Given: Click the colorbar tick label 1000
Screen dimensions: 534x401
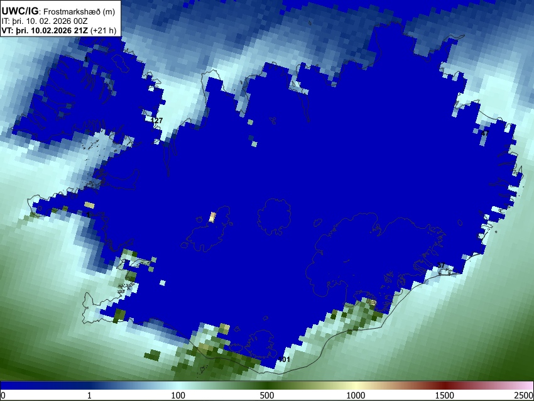Looking at the screenshot, I should pos(356,395).
